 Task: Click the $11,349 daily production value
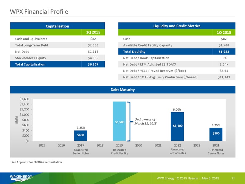[224, 77]
